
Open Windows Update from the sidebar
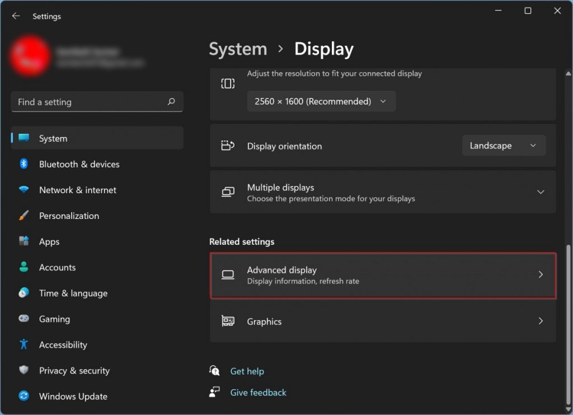tap(72, 396)
